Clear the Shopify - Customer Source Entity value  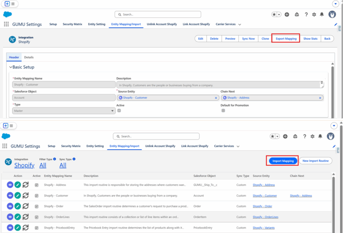click(215, 98)
